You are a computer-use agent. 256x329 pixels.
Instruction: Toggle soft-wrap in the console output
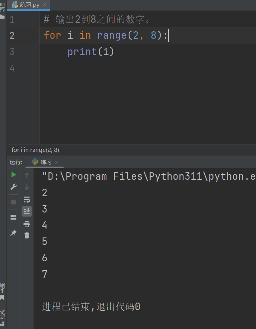pyautogui.click(x=27, y=199)
